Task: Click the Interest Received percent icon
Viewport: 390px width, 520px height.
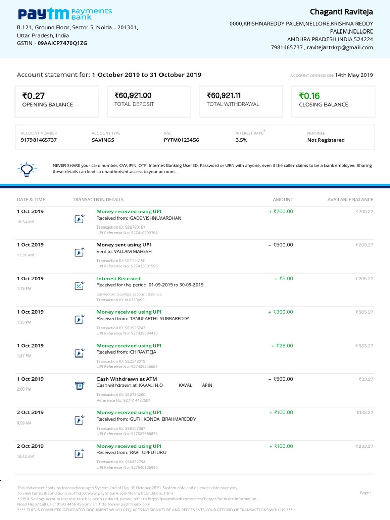Action: [x=79, y=285]
